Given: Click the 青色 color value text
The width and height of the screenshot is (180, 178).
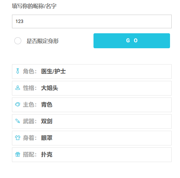Looking at the screenshot, I should 47,104.
